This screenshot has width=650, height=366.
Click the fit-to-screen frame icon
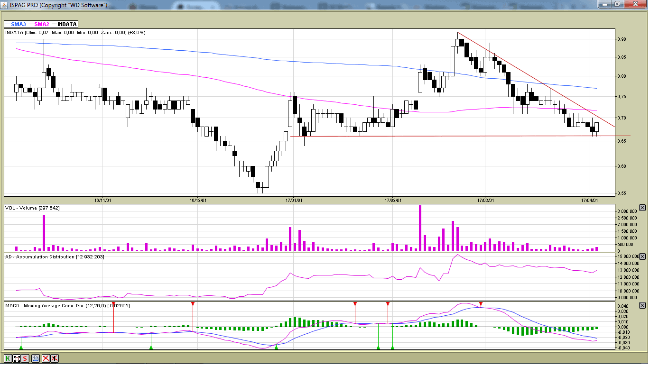[x=17, y=358]
